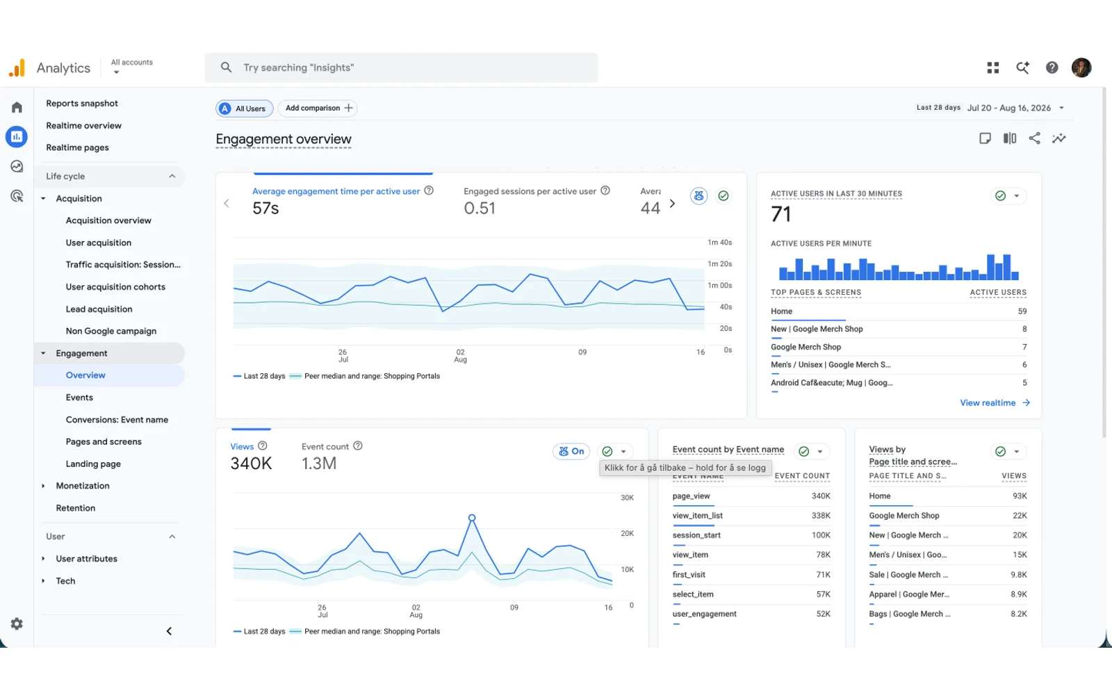
Task: Open the insights search sparkle icon
Action: [x=1022, y=67]
